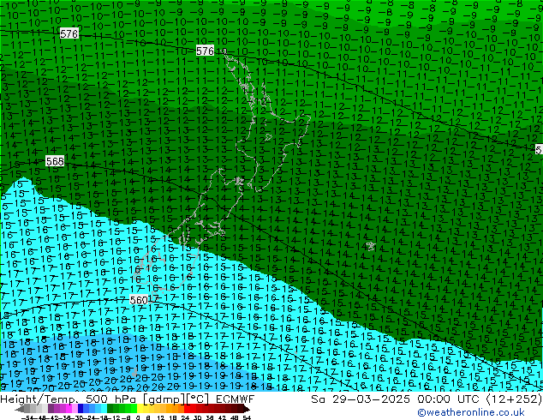Click the 'Height/Temp. 500 hPa' chart title
543x420 pixels.
tap(69, 399)
